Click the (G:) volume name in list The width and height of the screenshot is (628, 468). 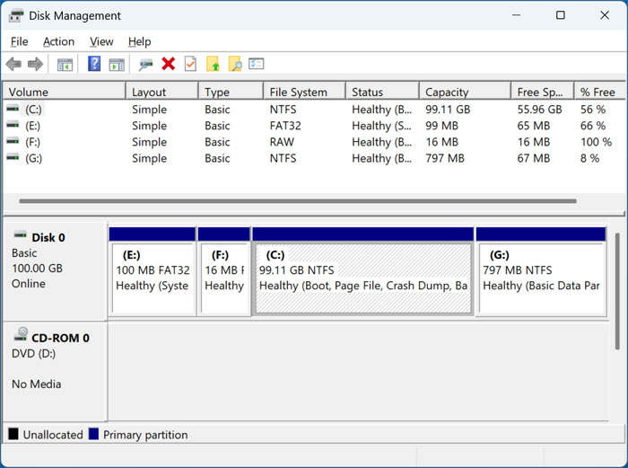(34, 158)
